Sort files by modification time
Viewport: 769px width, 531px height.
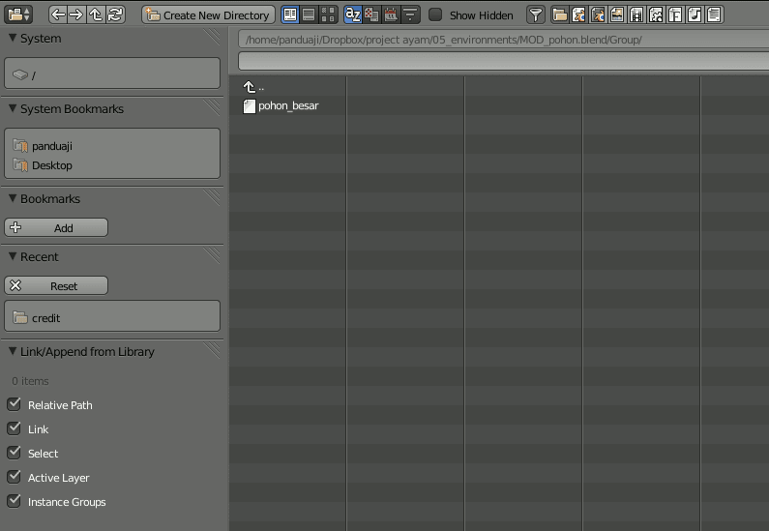(x=391, y=15)
